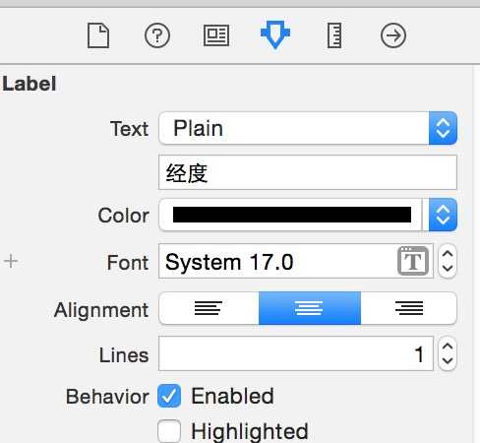Viewport: 480px width, 443px height.
Task: Set alignment to left
Action: tap(209, 308)
